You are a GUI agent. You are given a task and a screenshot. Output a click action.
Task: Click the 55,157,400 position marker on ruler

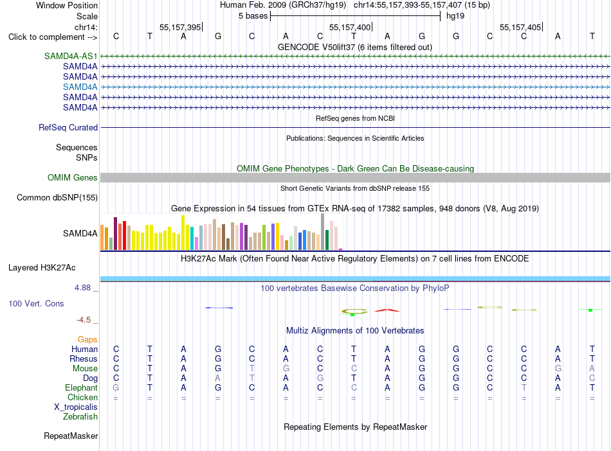[351, 27]
